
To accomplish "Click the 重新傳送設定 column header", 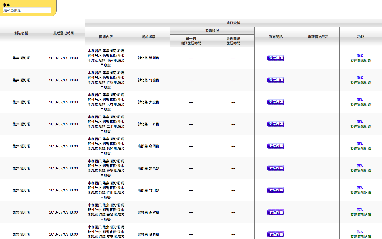I will click(x=318, y=37).
